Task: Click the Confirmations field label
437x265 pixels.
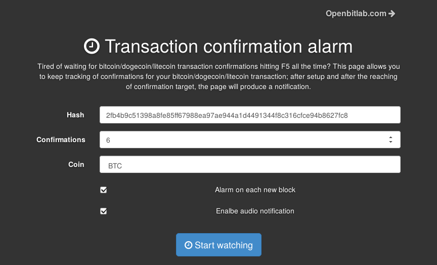Action: point(61,140)
